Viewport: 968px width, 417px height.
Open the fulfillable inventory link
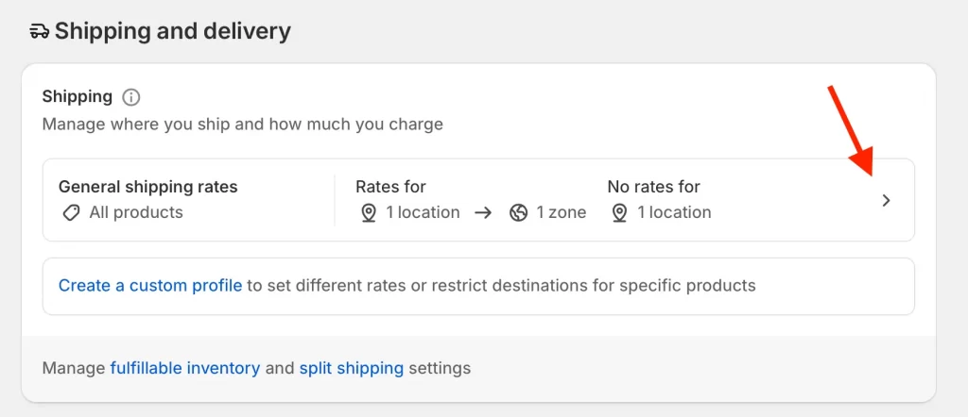(184, 368)
